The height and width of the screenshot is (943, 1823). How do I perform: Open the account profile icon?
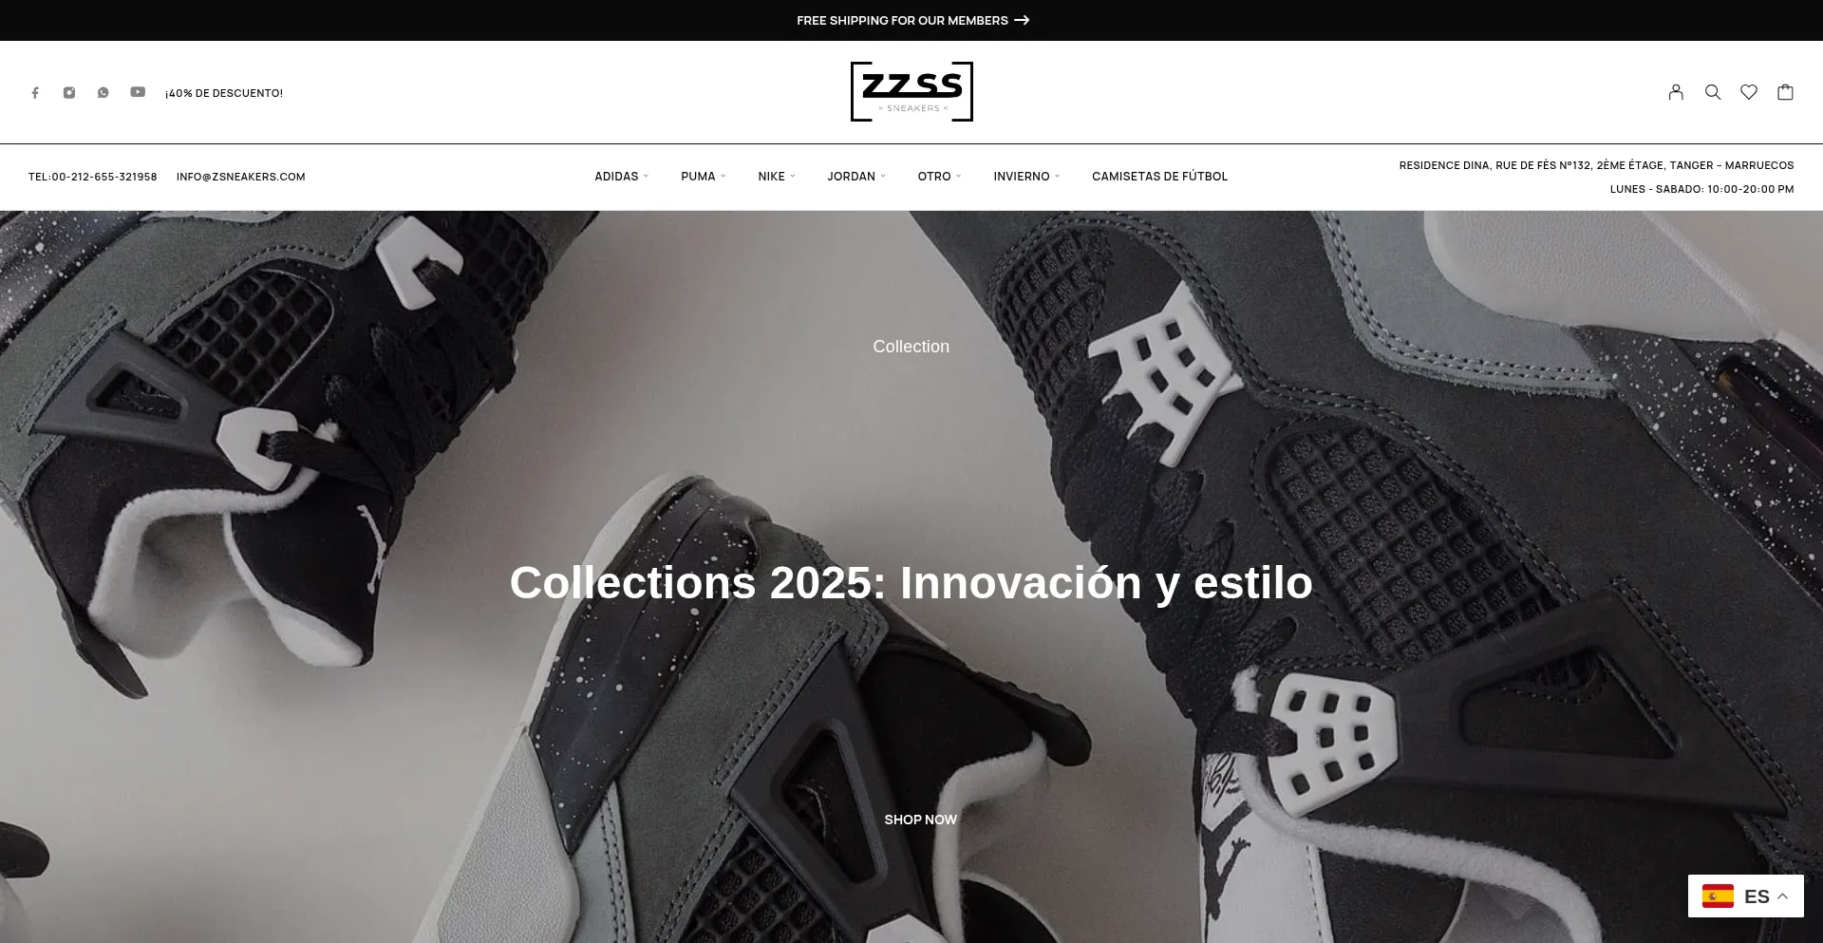[1676, 92]
